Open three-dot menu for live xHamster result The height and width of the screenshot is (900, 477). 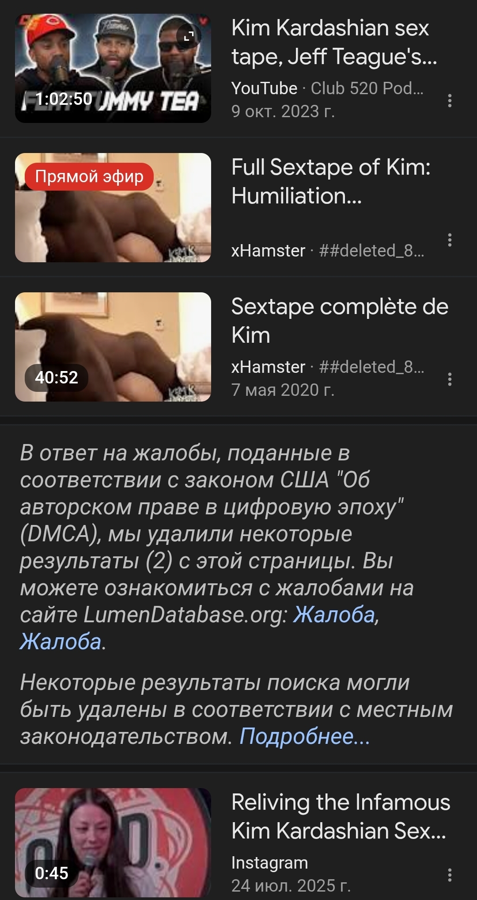click(450, 240)
